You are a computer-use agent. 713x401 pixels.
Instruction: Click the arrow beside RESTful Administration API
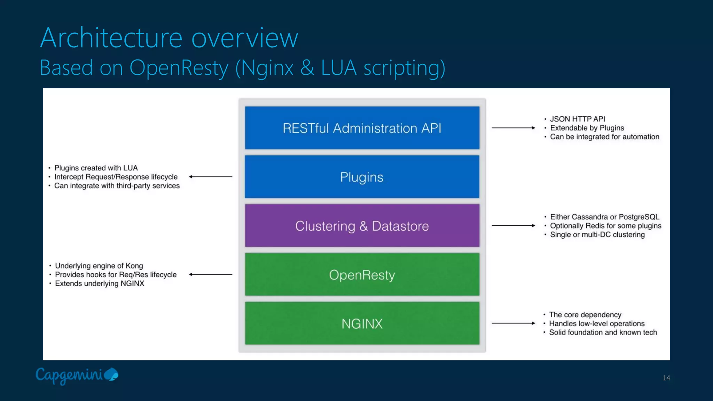(x=513, y=128)
